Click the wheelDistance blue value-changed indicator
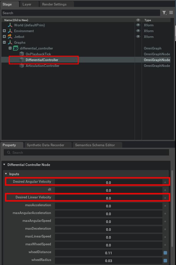 tap(165, 253)
